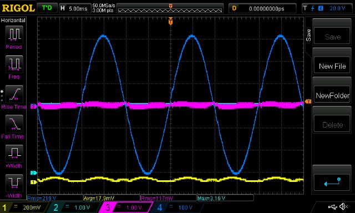Select the Freq measurement icon
Image resolution: width=355 pixels, height=213 pixels.
(x=14, y=64)
